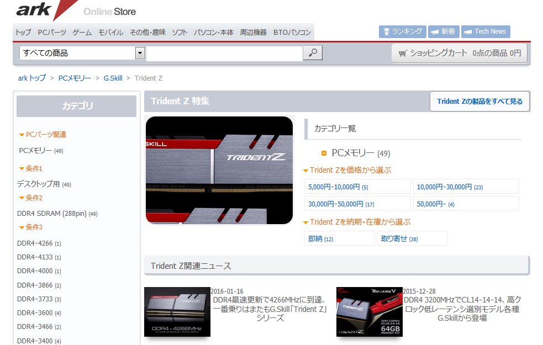Filter by DDR4-3866
Screen dimensions: 543x345
tap(39, 285)
